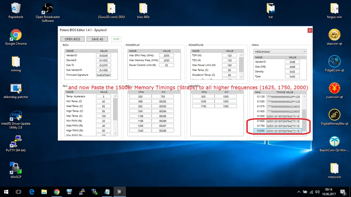Select the Firmware Signature value field
Viewport: 351px width, 197px height.
click(103, 75)
